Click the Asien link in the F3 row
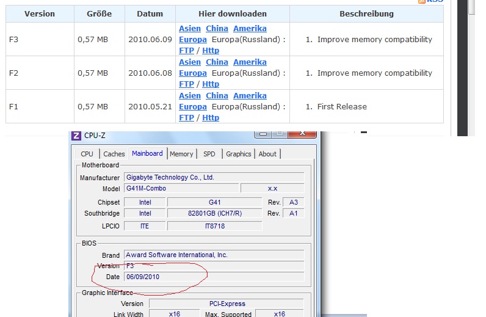The image size is (486, 317). pyautogui.click(x=190, y=29)
